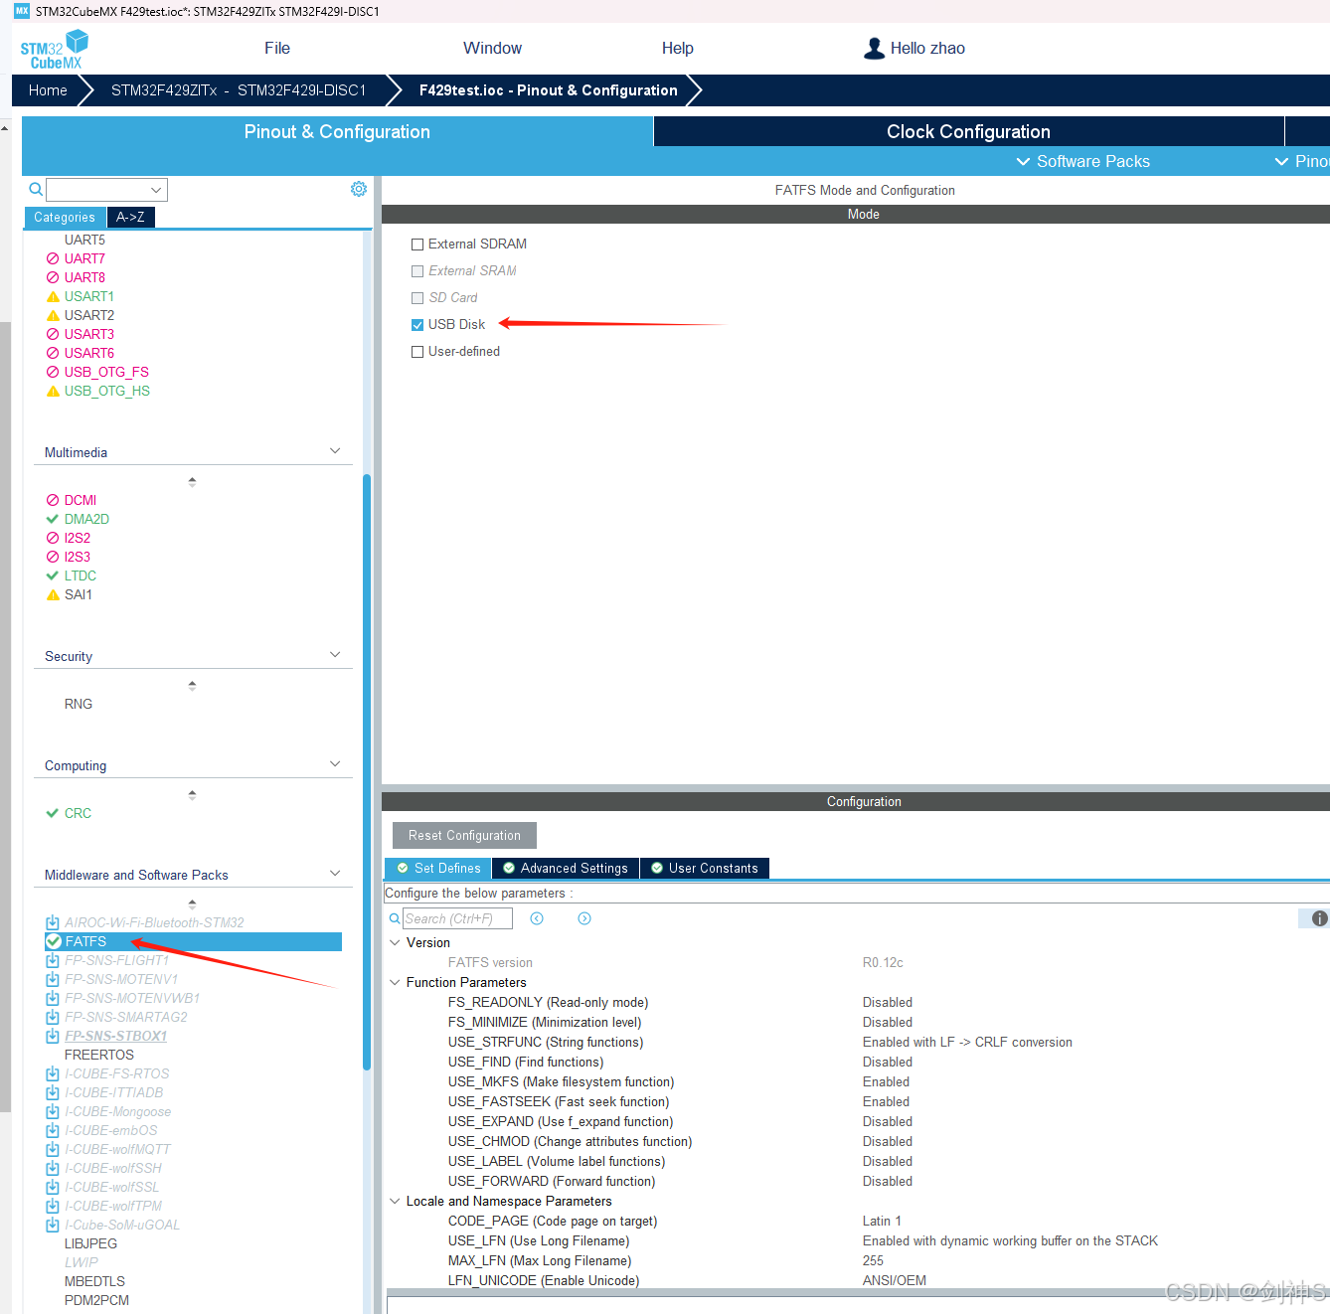The height and width of the screenshot is (1314, 1330).
Task: Click the download icon next to FP-SNS-SMARTAG2
Action: (x=53, y=1017)
